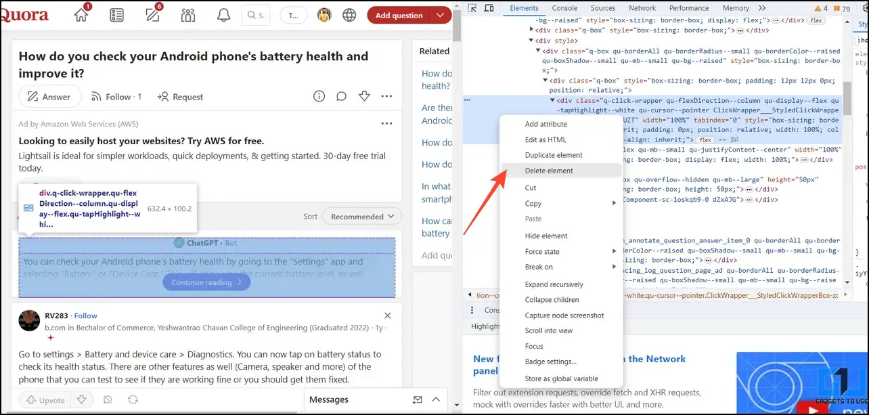Open the Force state submenu
Image resolution: width=869 pixels, height=415 pixels.
tap(560, 251)
